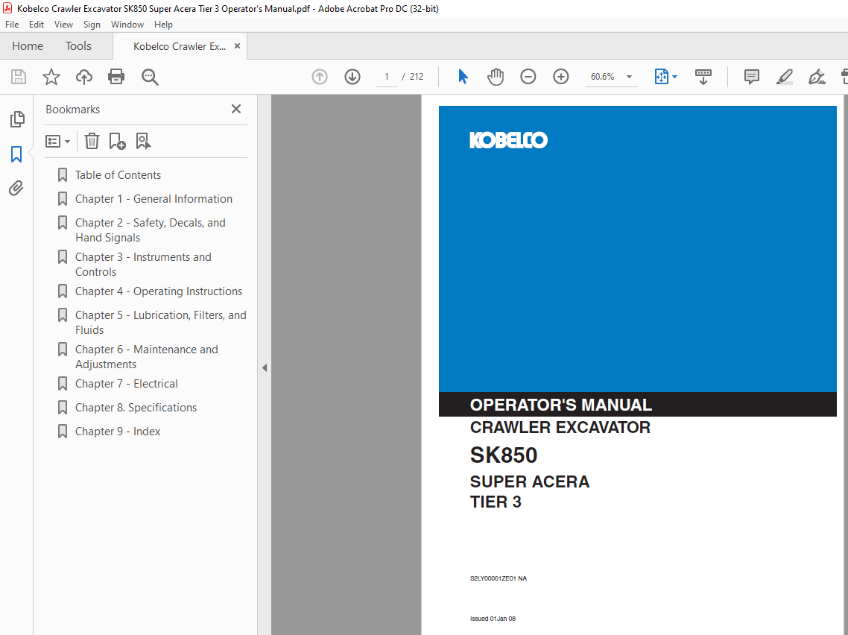
Task: Open the Sign document pen tool
Action: [x=817, y=77]
